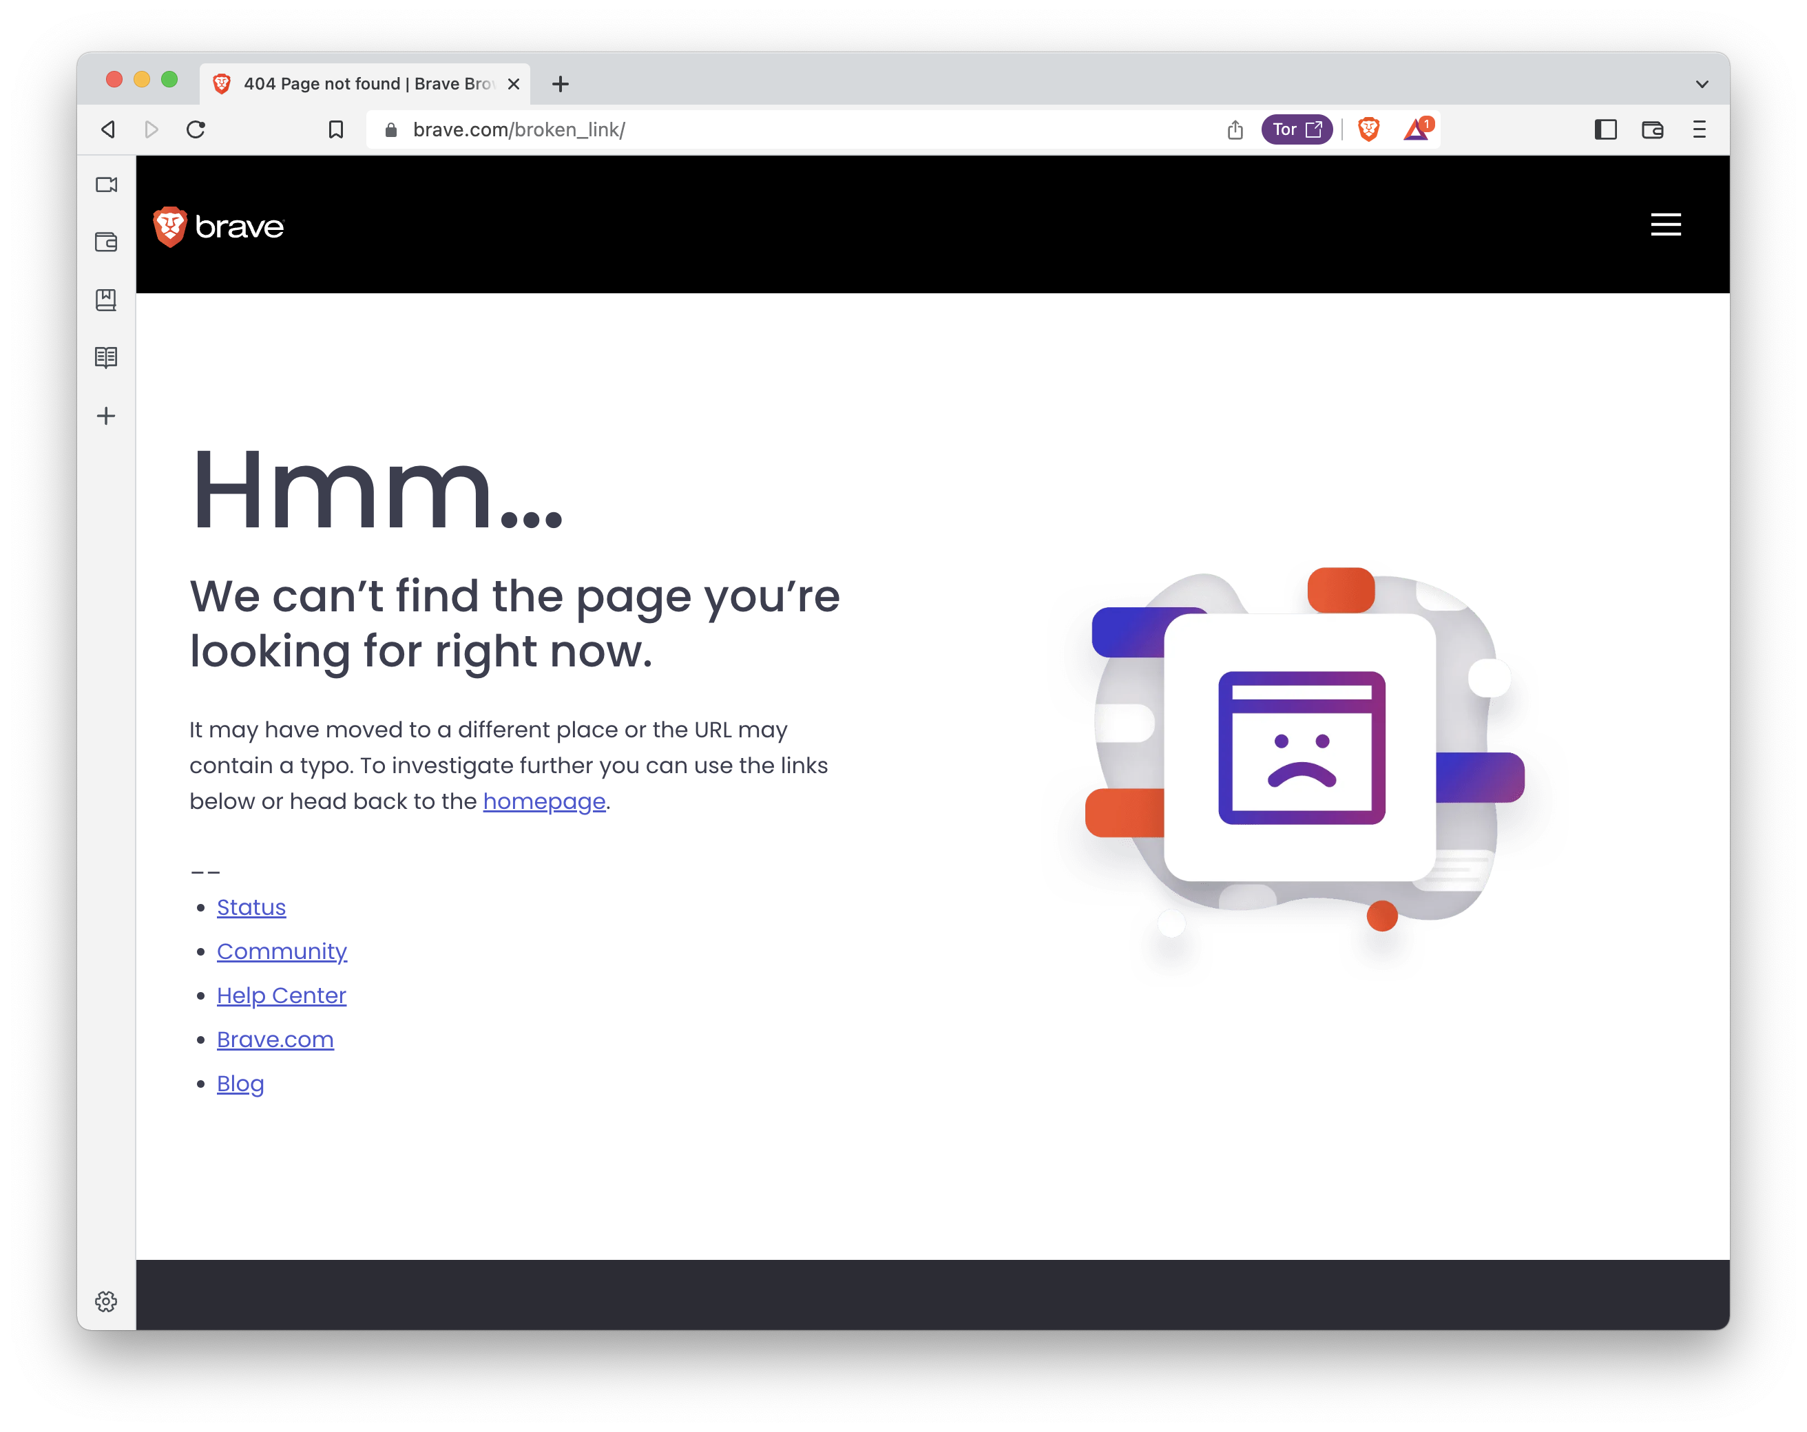Reload the current page

pyautogui.click(x=197, y=129)
